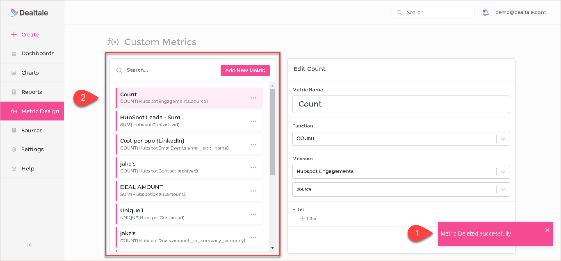This screenshot has width=561, height=261.
Task: Open options for Unique1 metric
Action: click(253, 214)
